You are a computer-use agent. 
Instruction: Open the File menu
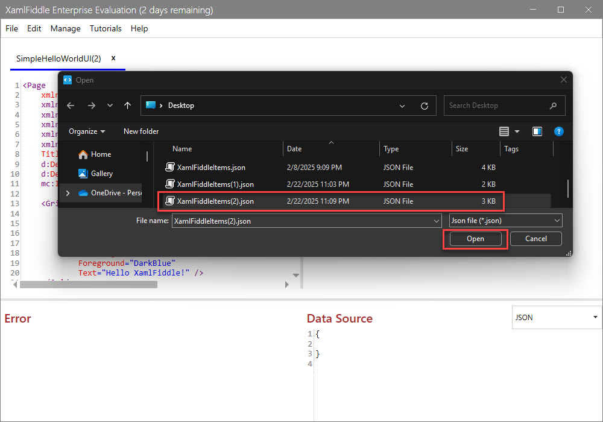pos(12,28)
